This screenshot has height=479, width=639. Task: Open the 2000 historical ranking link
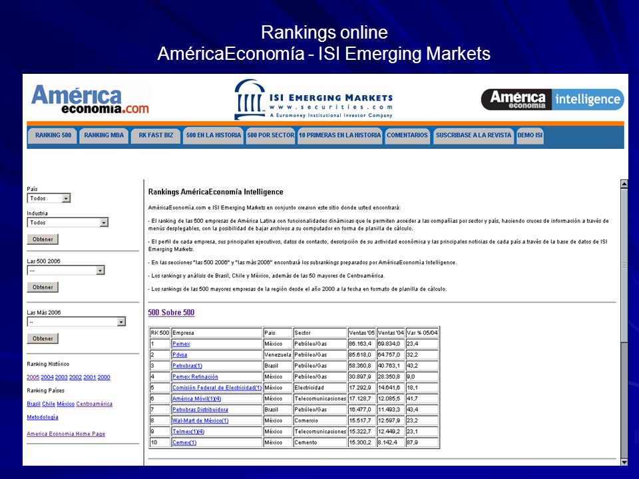click(x=104, y=378)
